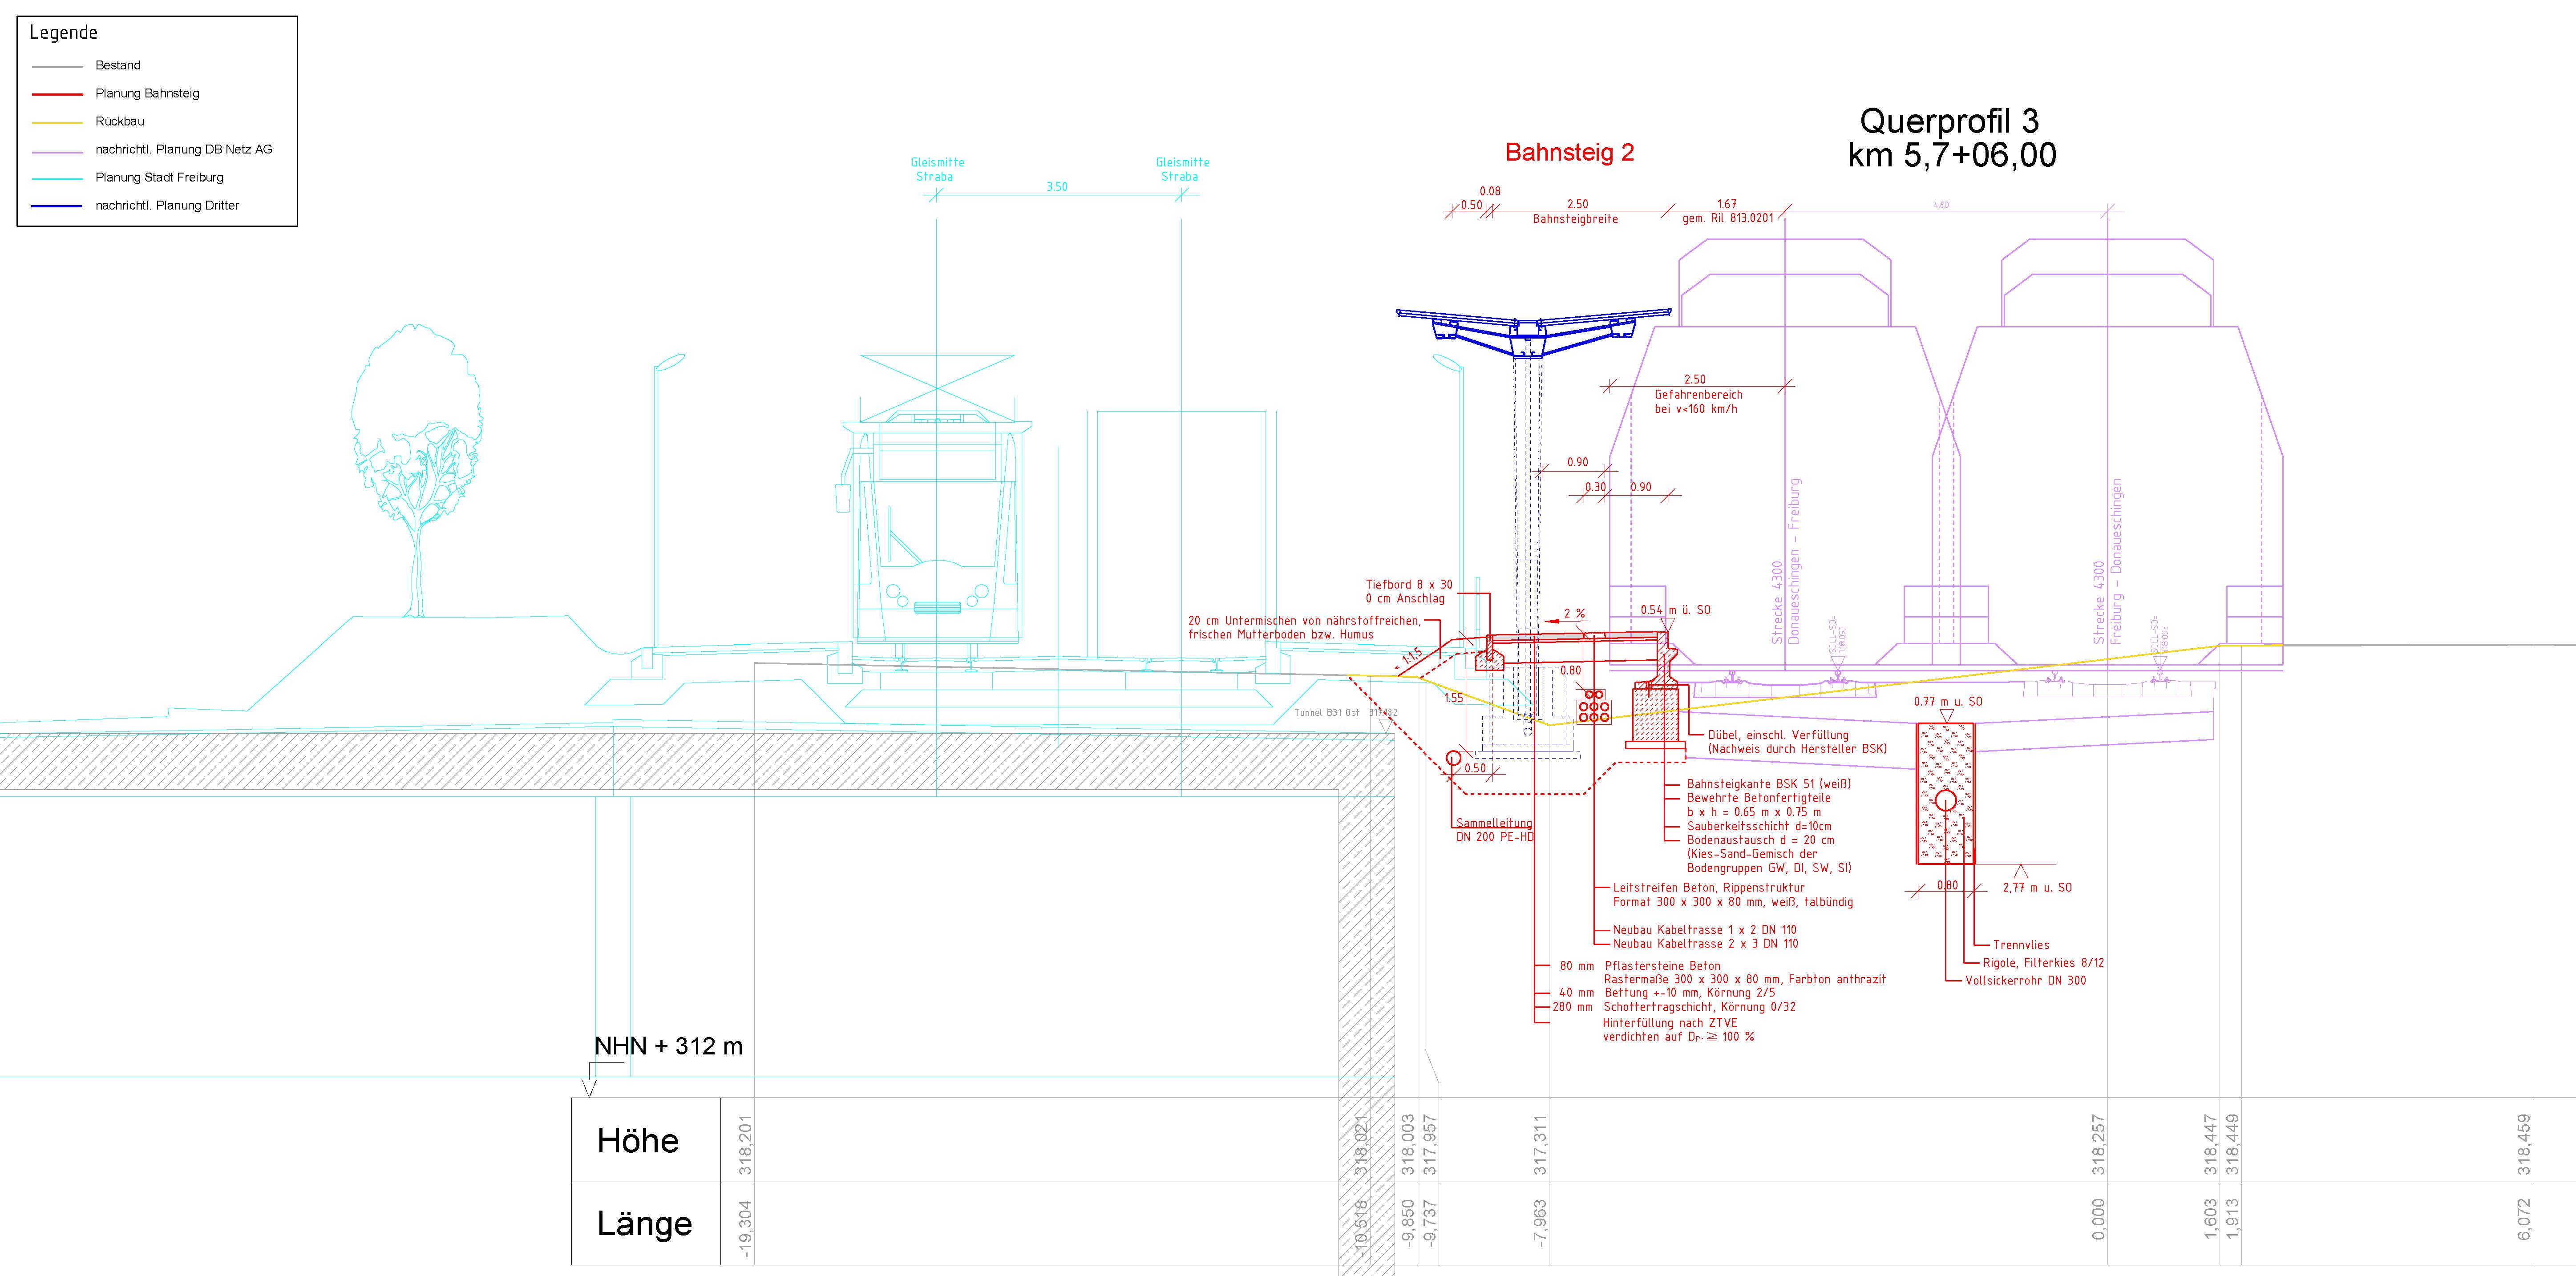Click the Tunnel B31 Ost label
Viewport: 2576px width, 1276px height.
1327,713
